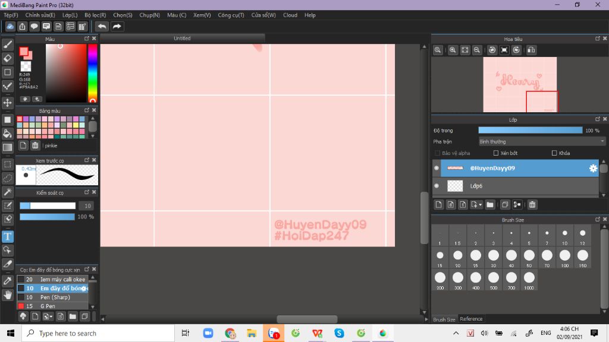This screenshot has height=342, width=609.
Task: Click the rainbow hue slider strip
Action: click(x=92, y=73)
